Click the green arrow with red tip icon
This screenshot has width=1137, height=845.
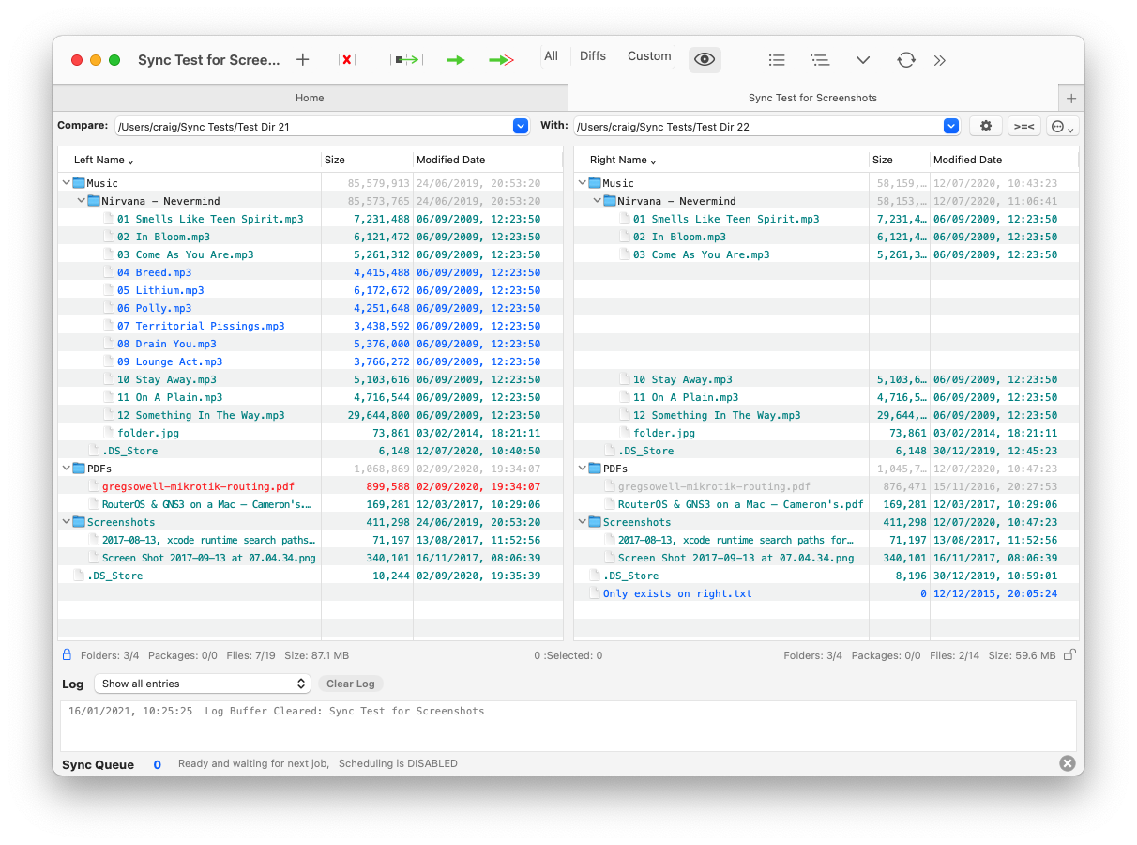pyautogui.click(x=501, y=60)
